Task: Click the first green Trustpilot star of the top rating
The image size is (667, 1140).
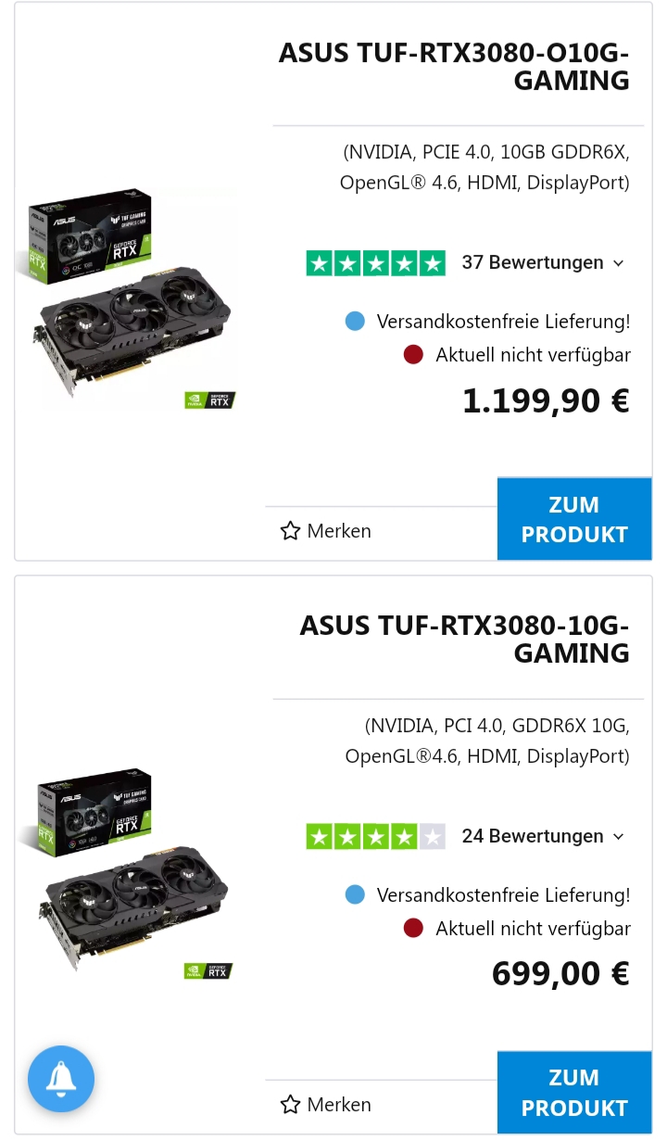Action: (x=320, y=262)
